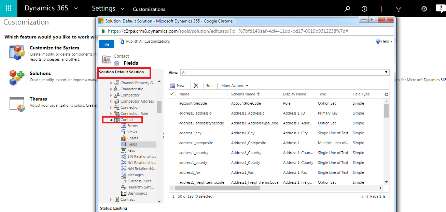Expand the Connection Role tree node
Image resolution: width=446 pixels, height=212 pixels.
coord(111,113)
